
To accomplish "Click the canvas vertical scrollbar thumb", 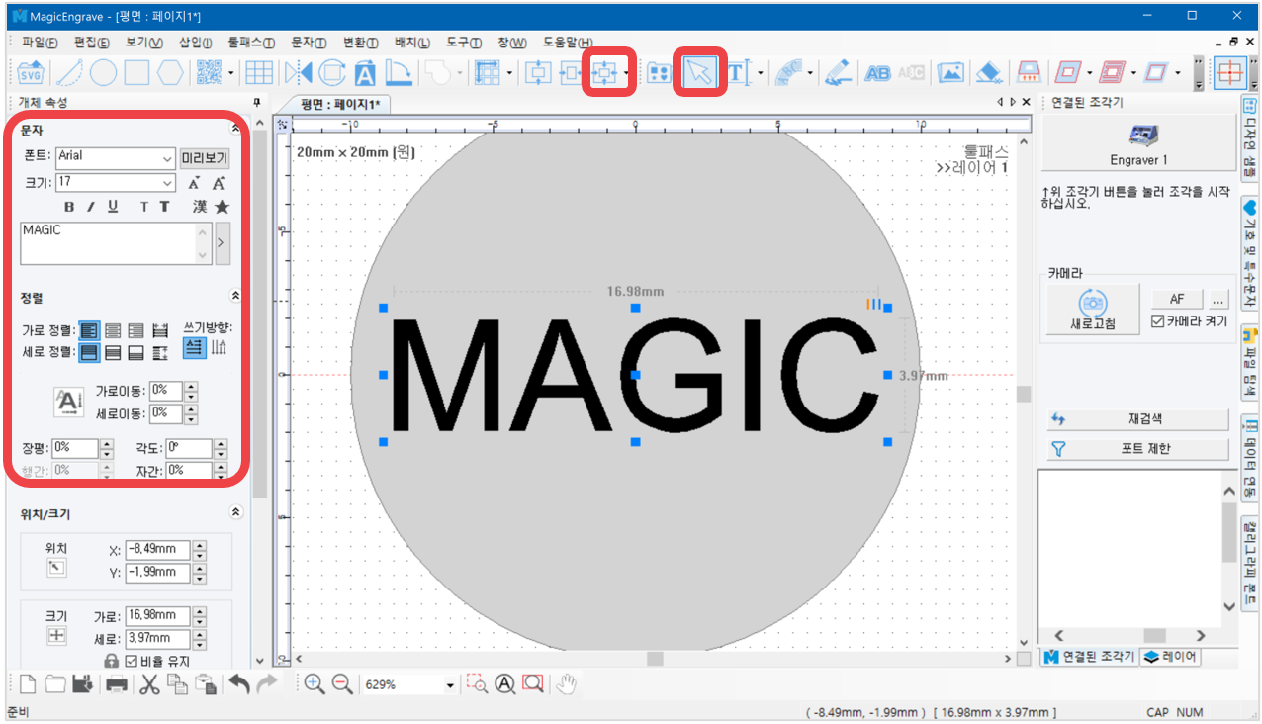I will [x=1023, y=393].
